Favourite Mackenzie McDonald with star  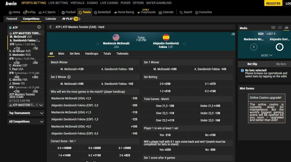[97, 44]
